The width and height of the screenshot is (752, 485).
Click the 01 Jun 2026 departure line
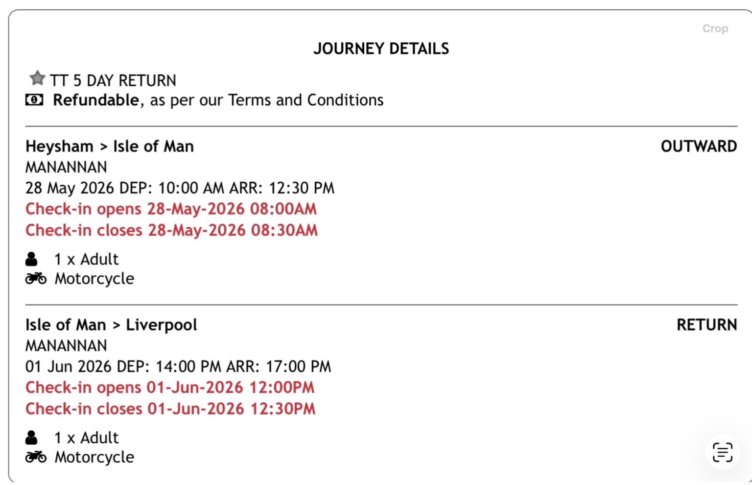coord(178,366)
